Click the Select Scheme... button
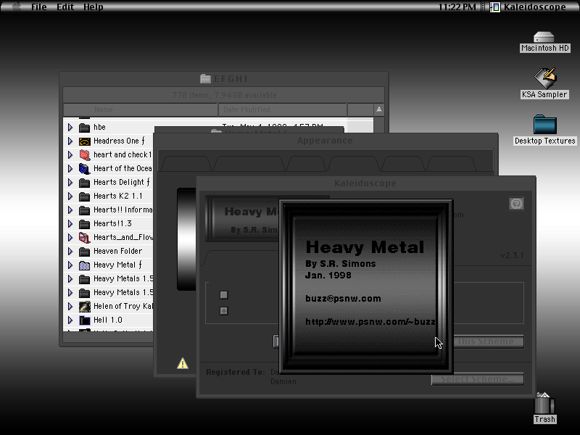Image resolution: width=580 pixels, height=435 pixels. (x=478, y=379)
